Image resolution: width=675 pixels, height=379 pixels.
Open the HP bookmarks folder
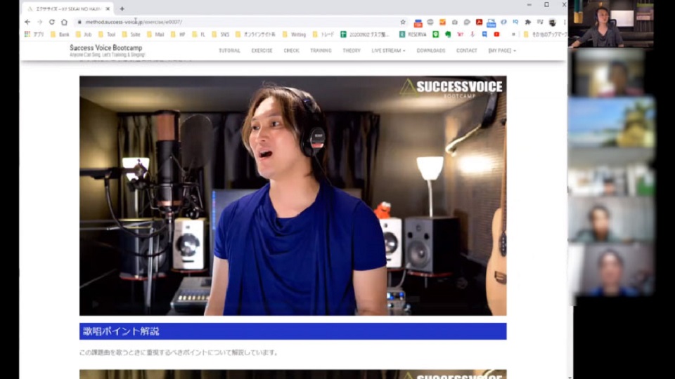pyautogui.click(x=177, y=34)
